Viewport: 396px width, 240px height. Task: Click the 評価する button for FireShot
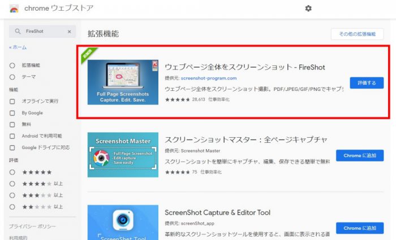point(367,83)
